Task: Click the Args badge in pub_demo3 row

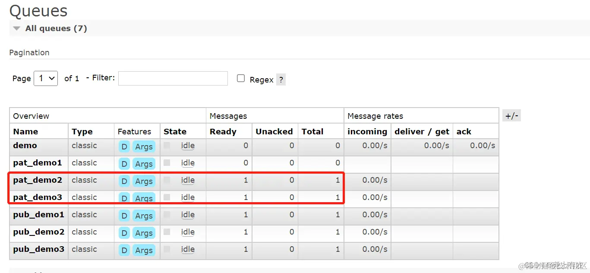Action: click(x=144, y=251)
